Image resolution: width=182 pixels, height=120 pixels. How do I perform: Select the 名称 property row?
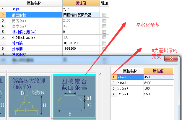34,9
